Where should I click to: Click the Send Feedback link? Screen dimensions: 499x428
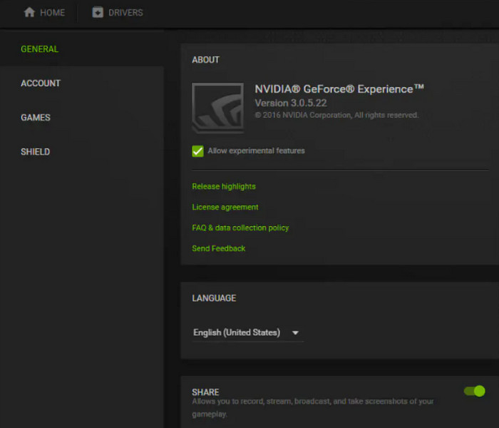tap(219, 248)
